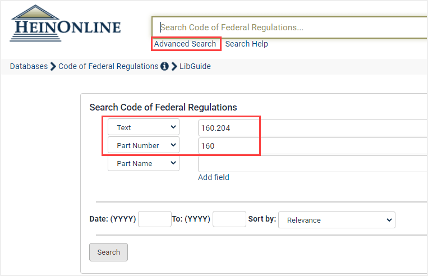Click the info icon beside Code of Federal Regulations
The image size is (428, 276).
click(164, 66)
